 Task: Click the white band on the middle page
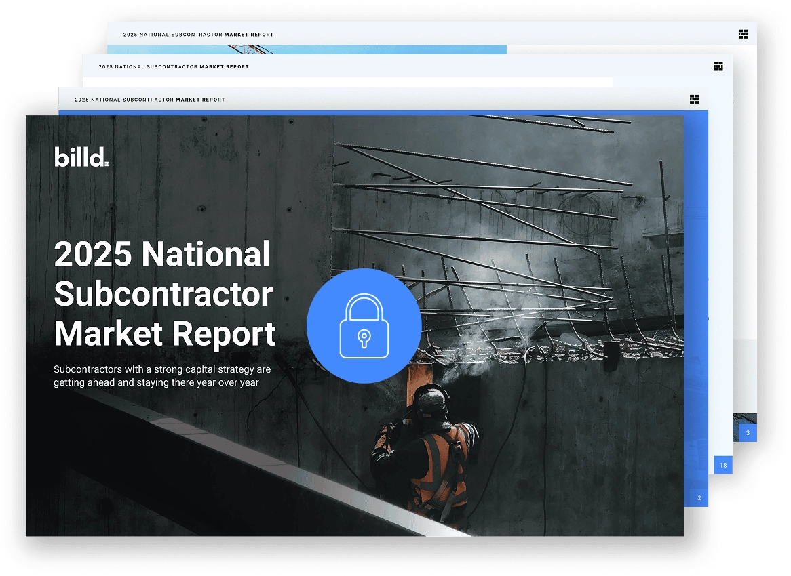[347, 82]
